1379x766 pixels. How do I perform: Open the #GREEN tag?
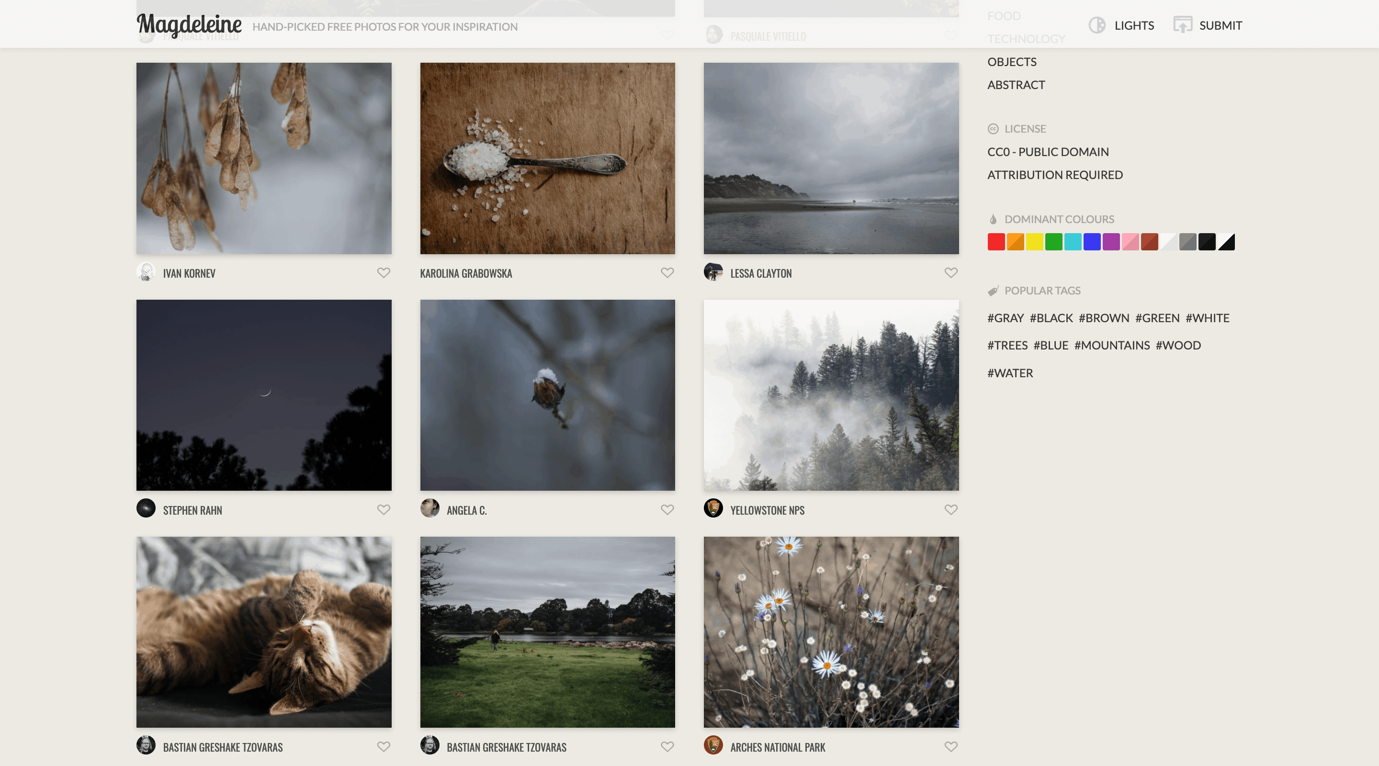click(x=1157, y=318)
